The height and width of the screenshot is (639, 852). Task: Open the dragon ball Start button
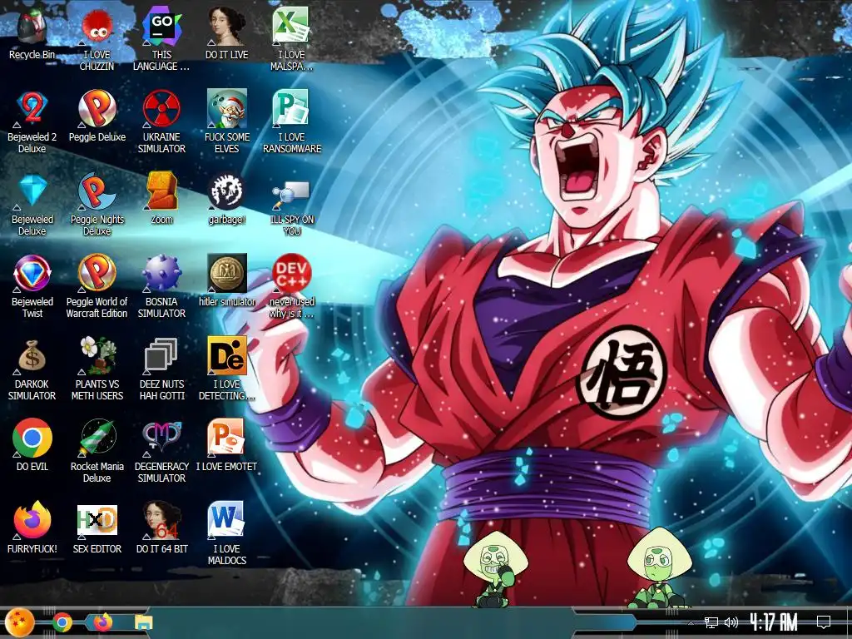[x=19, y=622]
